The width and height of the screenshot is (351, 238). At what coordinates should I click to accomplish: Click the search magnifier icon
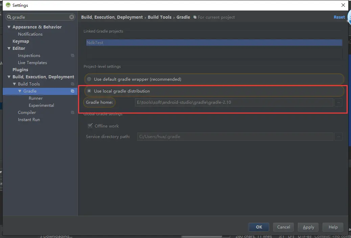[x=9, y=17]
